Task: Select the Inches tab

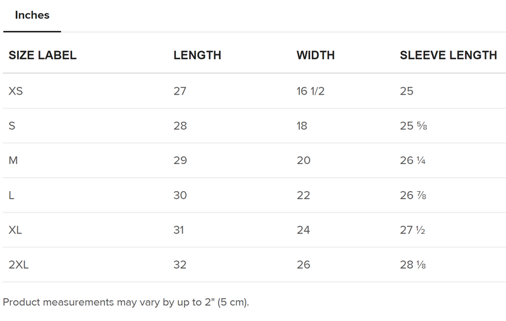Action: coord(32,15)
